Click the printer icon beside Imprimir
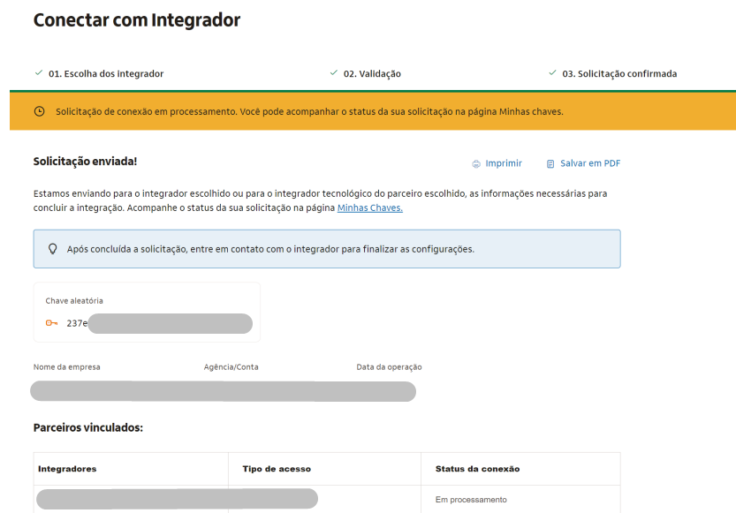 476,163
